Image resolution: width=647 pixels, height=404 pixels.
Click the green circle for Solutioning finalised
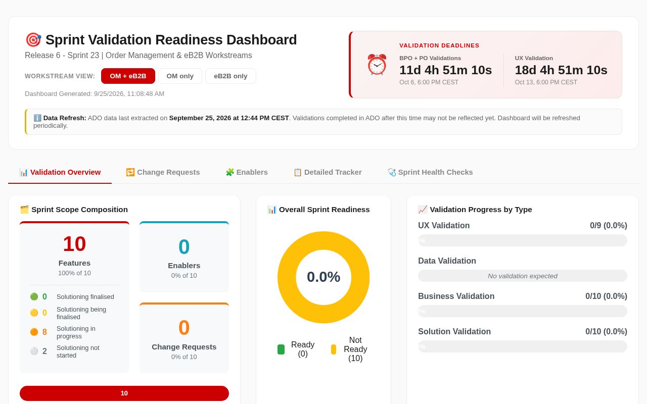(34, 296)
